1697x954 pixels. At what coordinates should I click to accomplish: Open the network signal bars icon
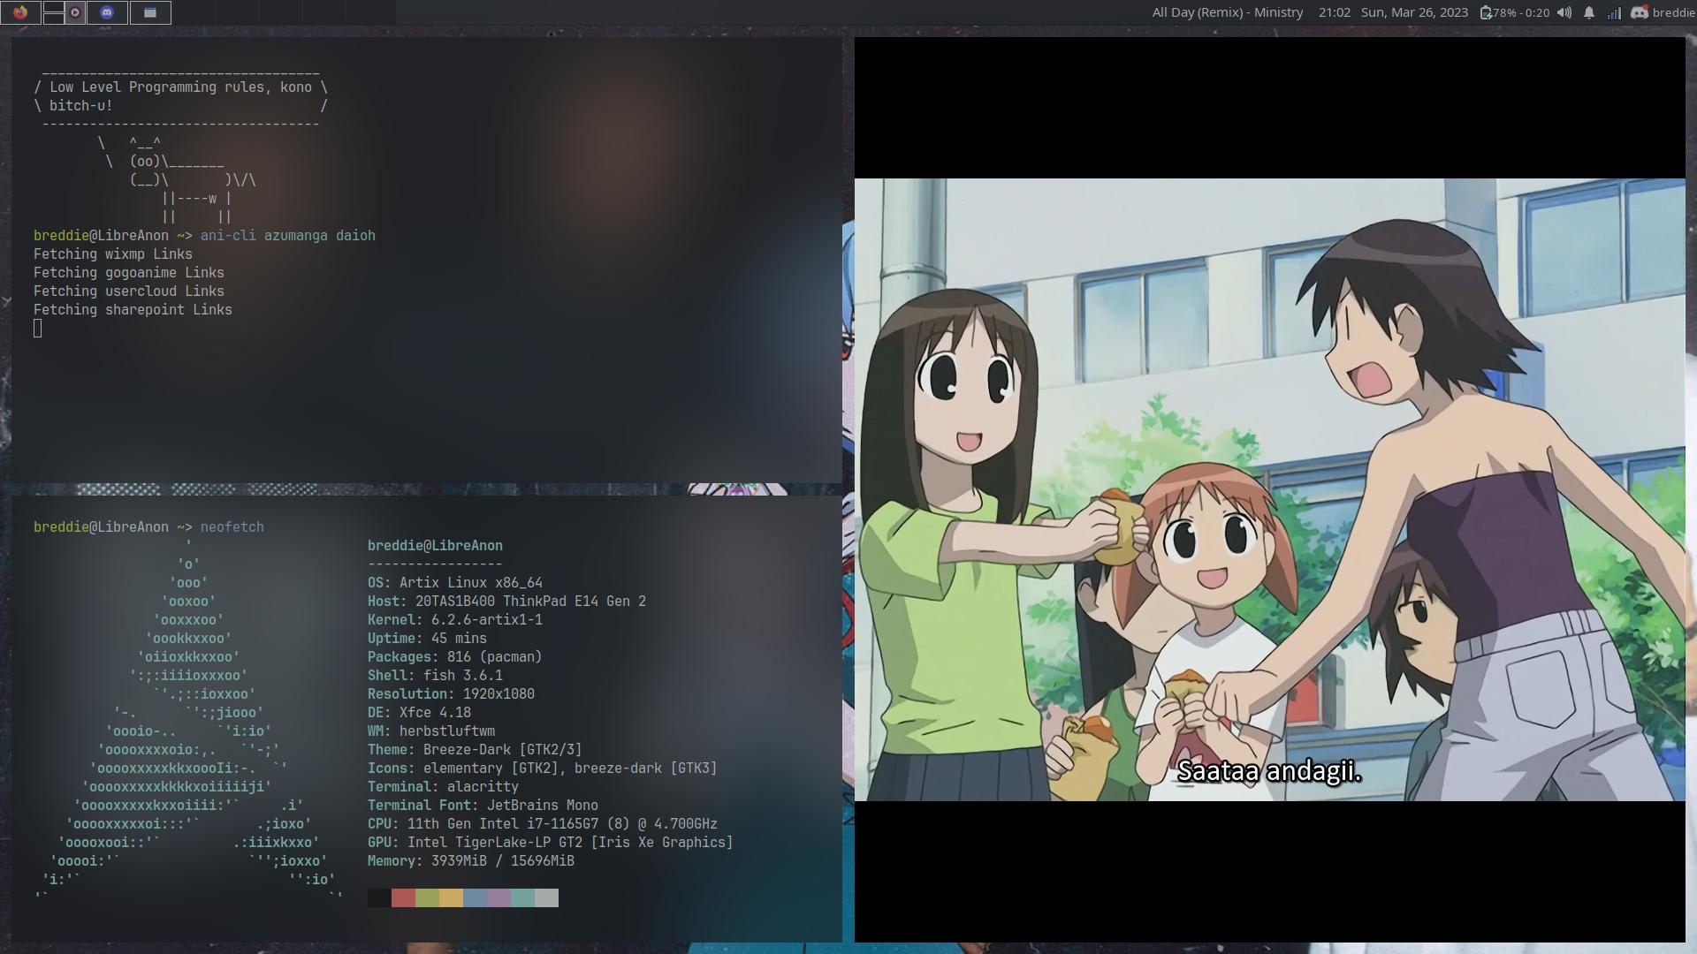(x=1614, y=12)
